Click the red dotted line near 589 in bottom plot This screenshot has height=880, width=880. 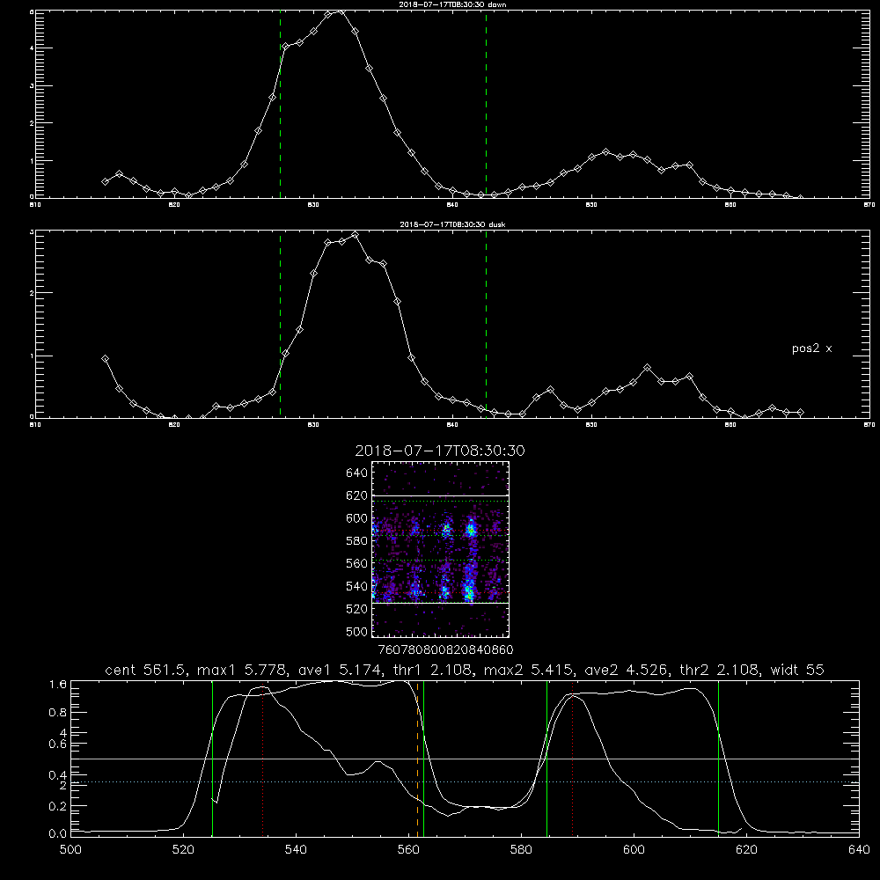click(x=573, y=759)
